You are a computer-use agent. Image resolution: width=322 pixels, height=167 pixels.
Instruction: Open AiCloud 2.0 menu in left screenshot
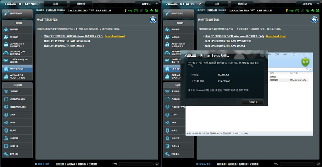(x=17, y=76)
